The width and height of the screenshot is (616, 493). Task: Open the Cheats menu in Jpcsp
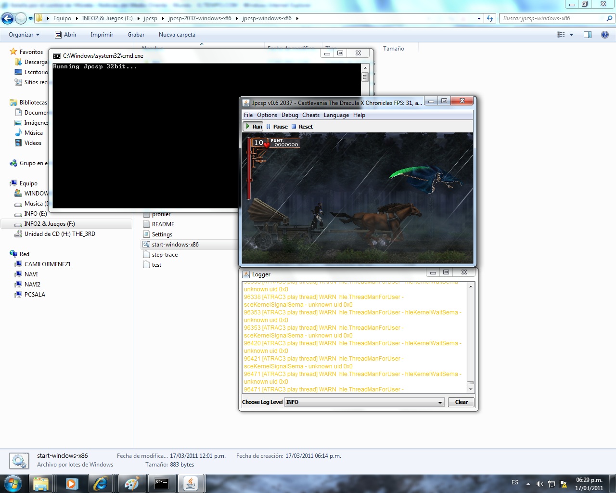pyautogui.click(x=311, y=115)
